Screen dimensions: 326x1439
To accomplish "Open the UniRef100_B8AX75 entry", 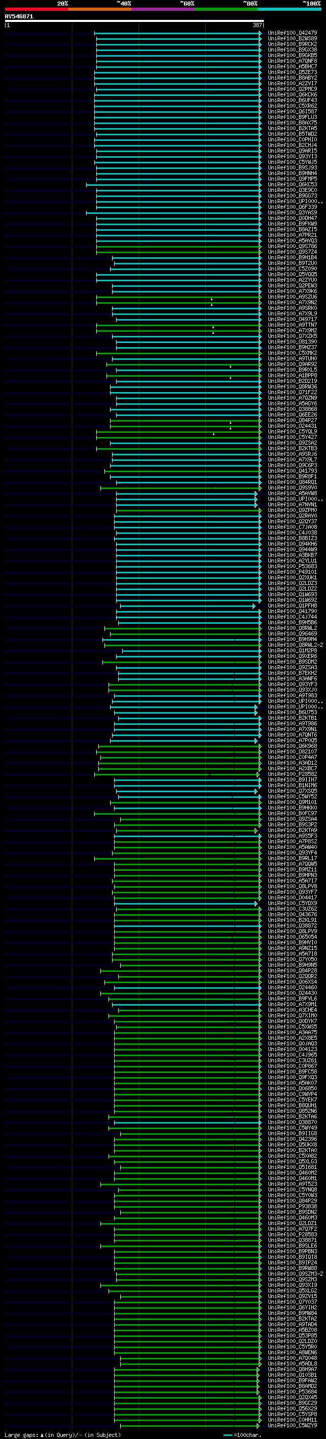I will coord(292,123).
